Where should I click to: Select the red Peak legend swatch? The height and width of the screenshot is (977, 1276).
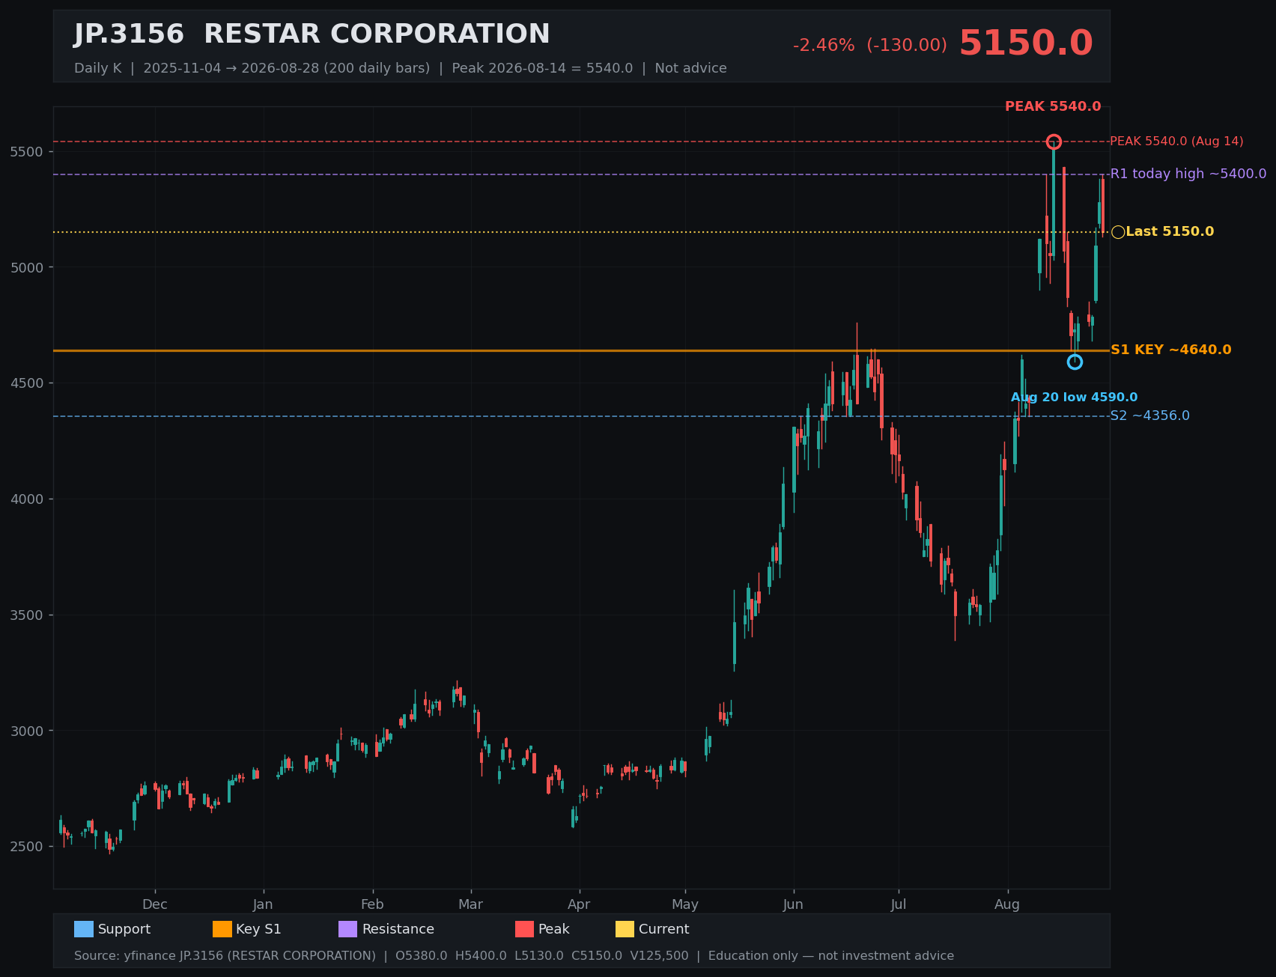(x=525, y=929)
